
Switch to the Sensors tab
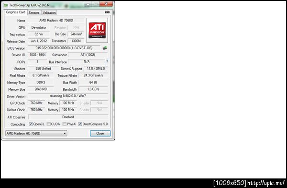tap(34, 13)
